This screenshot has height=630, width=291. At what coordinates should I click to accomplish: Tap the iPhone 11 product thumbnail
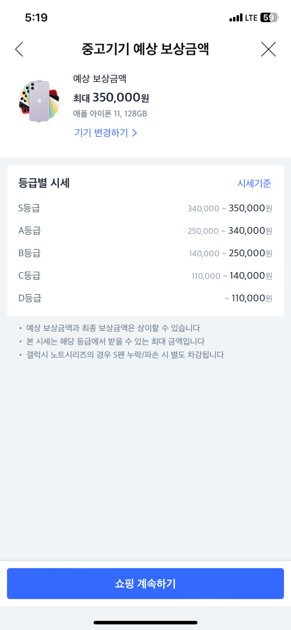tap(39, 101)
